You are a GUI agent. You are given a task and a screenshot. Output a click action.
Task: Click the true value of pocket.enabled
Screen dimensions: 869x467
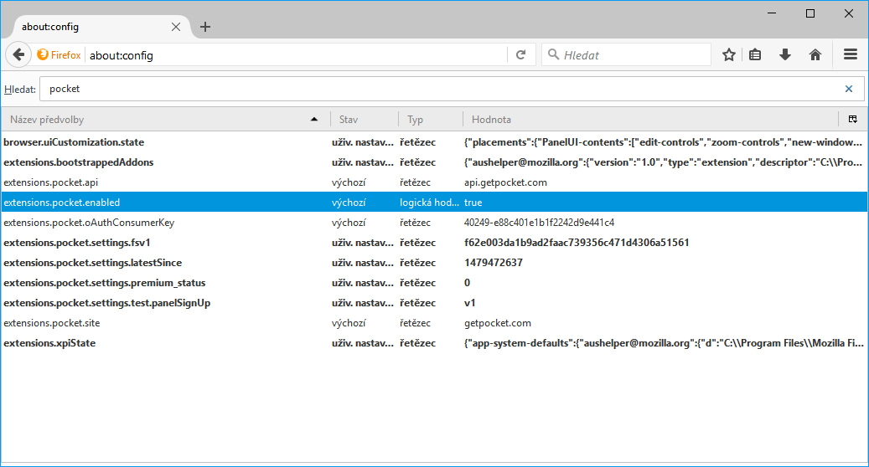click(x=473, y=202)
